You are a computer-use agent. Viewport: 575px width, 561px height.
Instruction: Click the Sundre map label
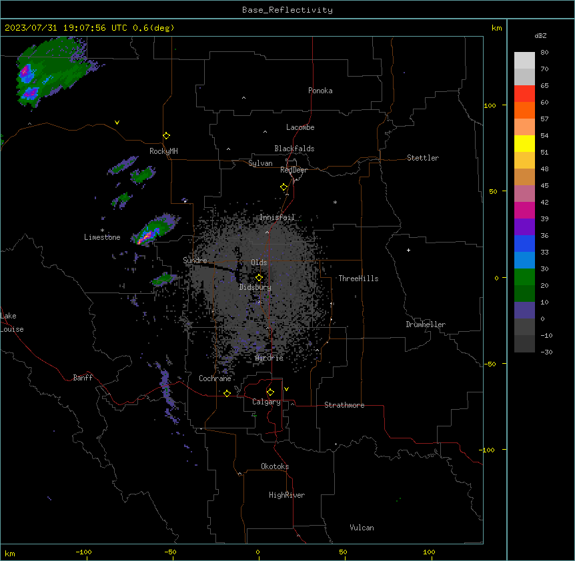tap(195, 261)
